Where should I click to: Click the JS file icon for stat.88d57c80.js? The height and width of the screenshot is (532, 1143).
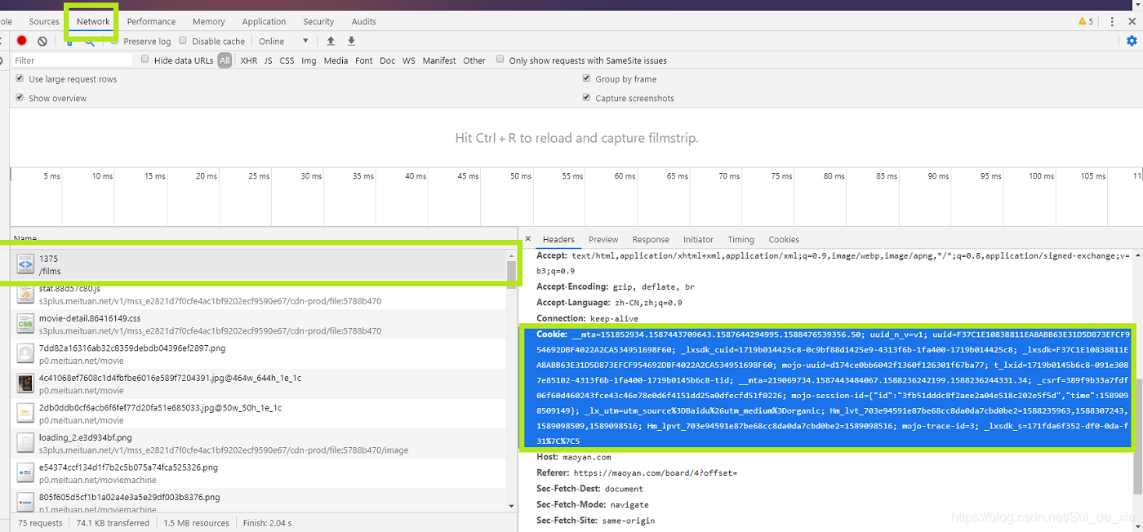point(25,295)
